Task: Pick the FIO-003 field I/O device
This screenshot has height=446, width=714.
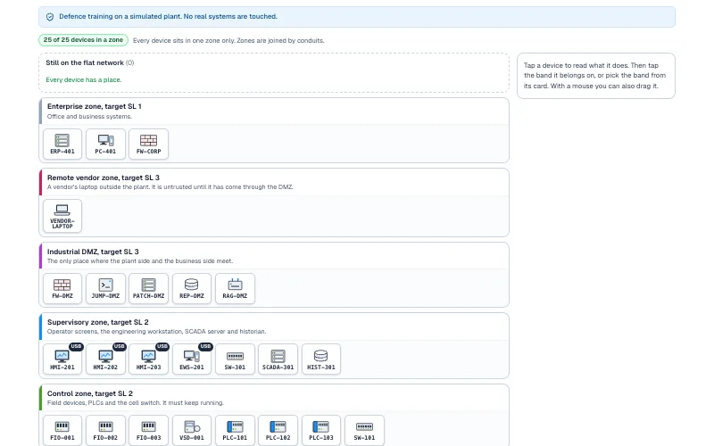Action: [x=148, y=431]
